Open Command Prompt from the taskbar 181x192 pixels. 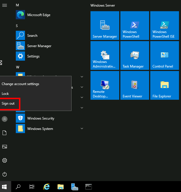pyautogui.click(x=88, y=187)
